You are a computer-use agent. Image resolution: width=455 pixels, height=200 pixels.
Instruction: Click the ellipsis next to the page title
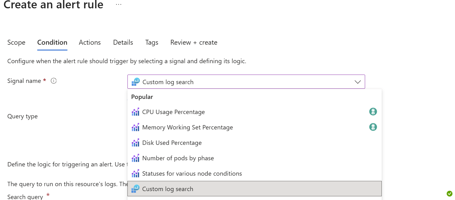118,4
